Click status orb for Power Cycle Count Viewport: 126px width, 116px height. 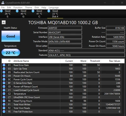[x=4, y=79]
